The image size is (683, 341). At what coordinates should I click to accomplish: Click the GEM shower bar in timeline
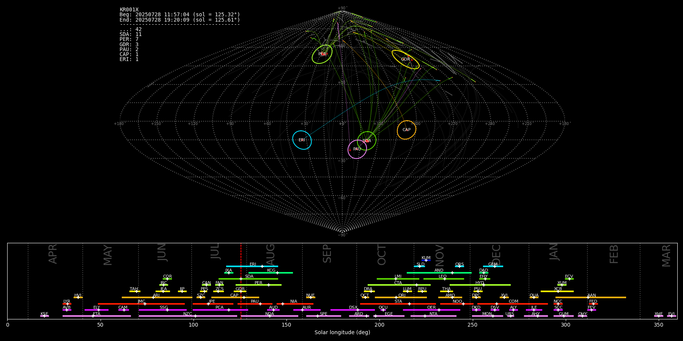tap(493, 266)
